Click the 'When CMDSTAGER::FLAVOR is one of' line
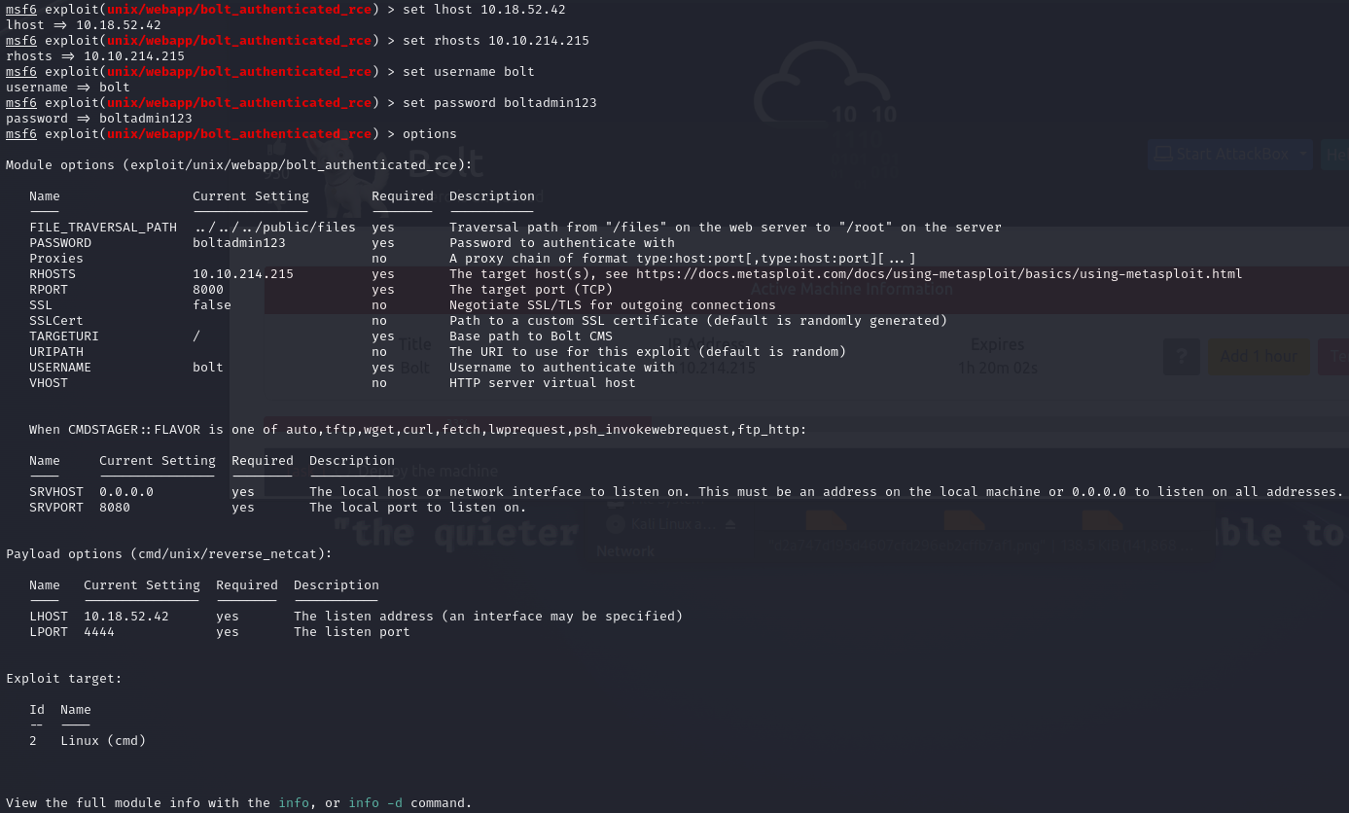This screenshot has width=1349, height=813. [418, 430]
